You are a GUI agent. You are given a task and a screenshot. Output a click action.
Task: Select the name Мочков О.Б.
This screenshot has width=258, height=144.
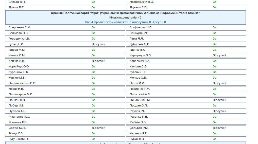point(138,78)
